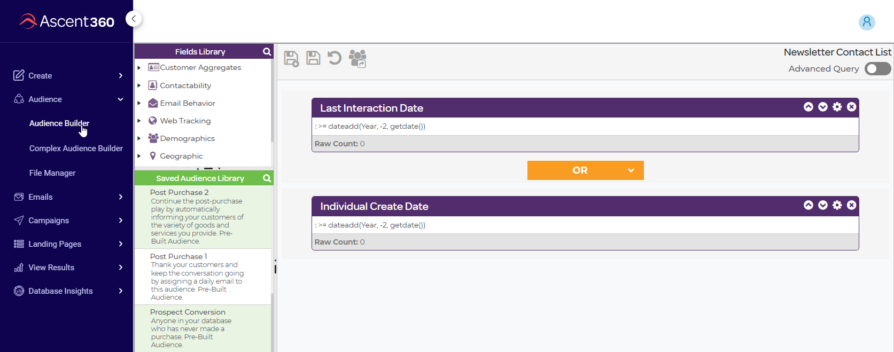Click the Emails envelope icon in sidebar
894x352 pixels.
(19, 197)
